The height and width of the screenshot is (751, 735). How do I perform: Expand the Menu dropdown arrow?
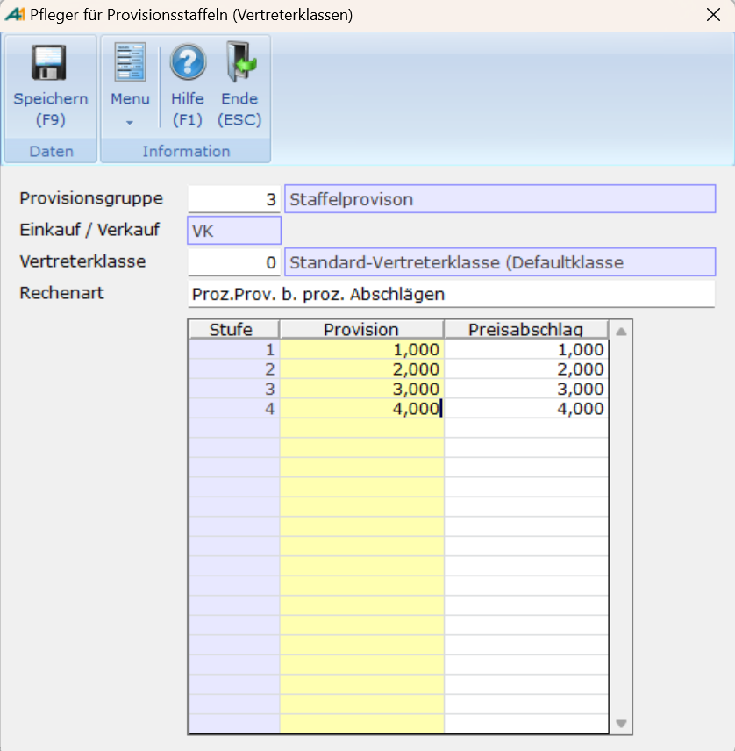[130, 123]
